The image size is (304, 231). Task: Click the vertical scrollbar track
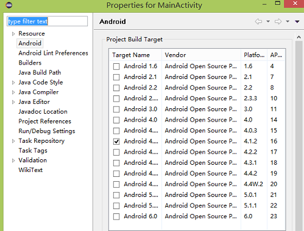tap(299, 136)
